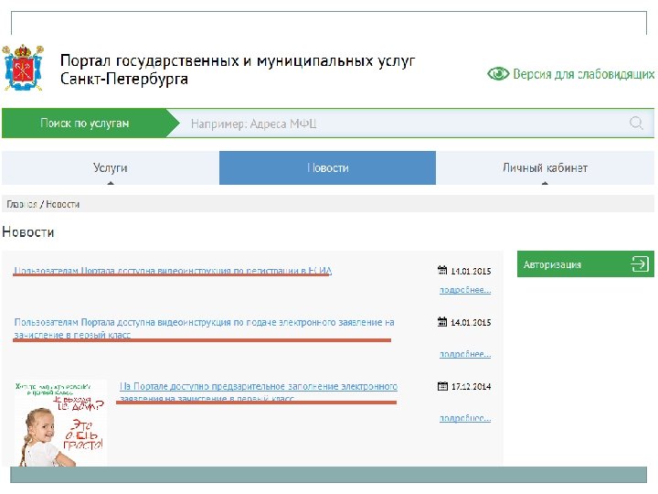Image resolution: width=658 pixels, height=494 pixels.
Task: Expand the arrow beneath the Услуги tab
Action: 110,182
